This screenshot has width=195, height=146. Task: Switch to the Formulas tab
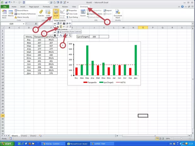[x=47, y=7]
